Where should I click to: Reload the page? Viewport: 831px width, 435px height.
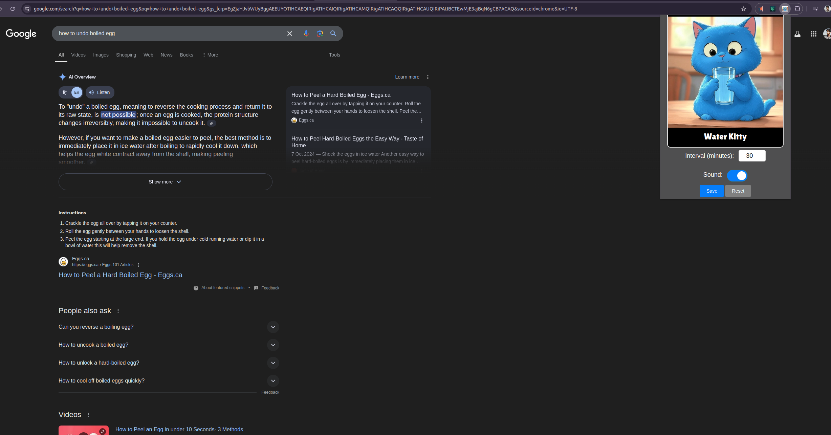pyautogui.click(x=13, y=9)
